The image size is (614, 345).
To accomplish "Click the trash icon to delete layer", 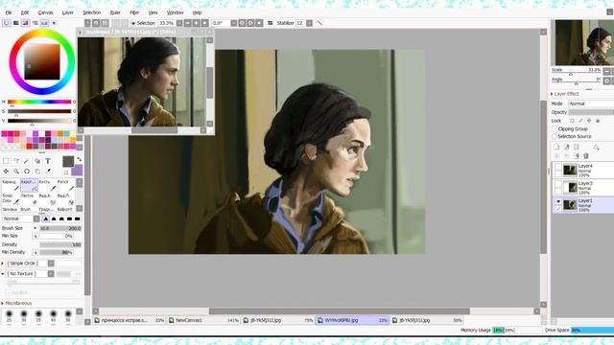I will tap(586, 156).
